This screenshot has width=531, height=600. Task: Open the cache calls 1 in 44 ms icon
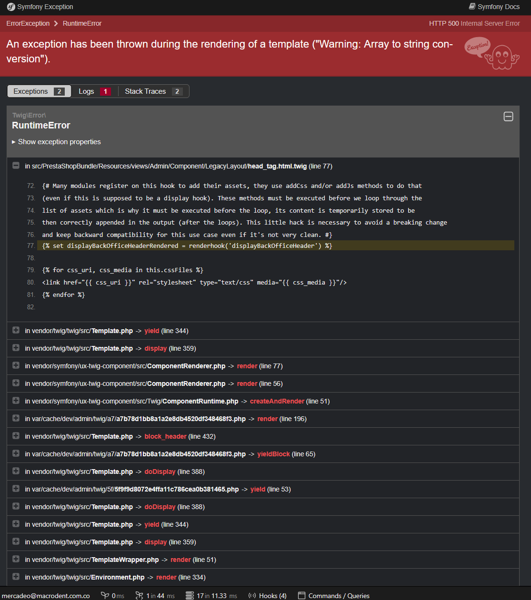coord(139,596)
